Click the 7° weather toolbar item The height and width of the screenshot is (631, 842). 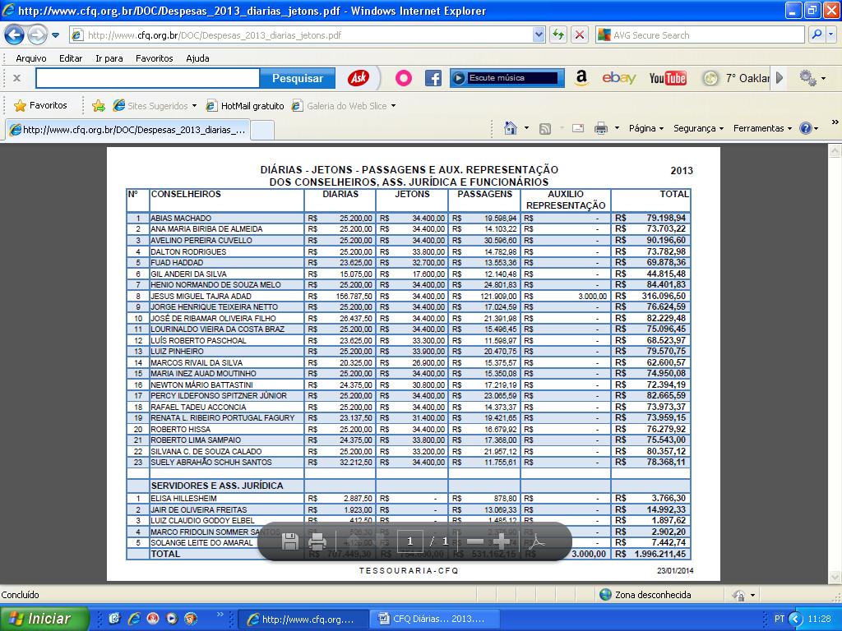point(736,78)
